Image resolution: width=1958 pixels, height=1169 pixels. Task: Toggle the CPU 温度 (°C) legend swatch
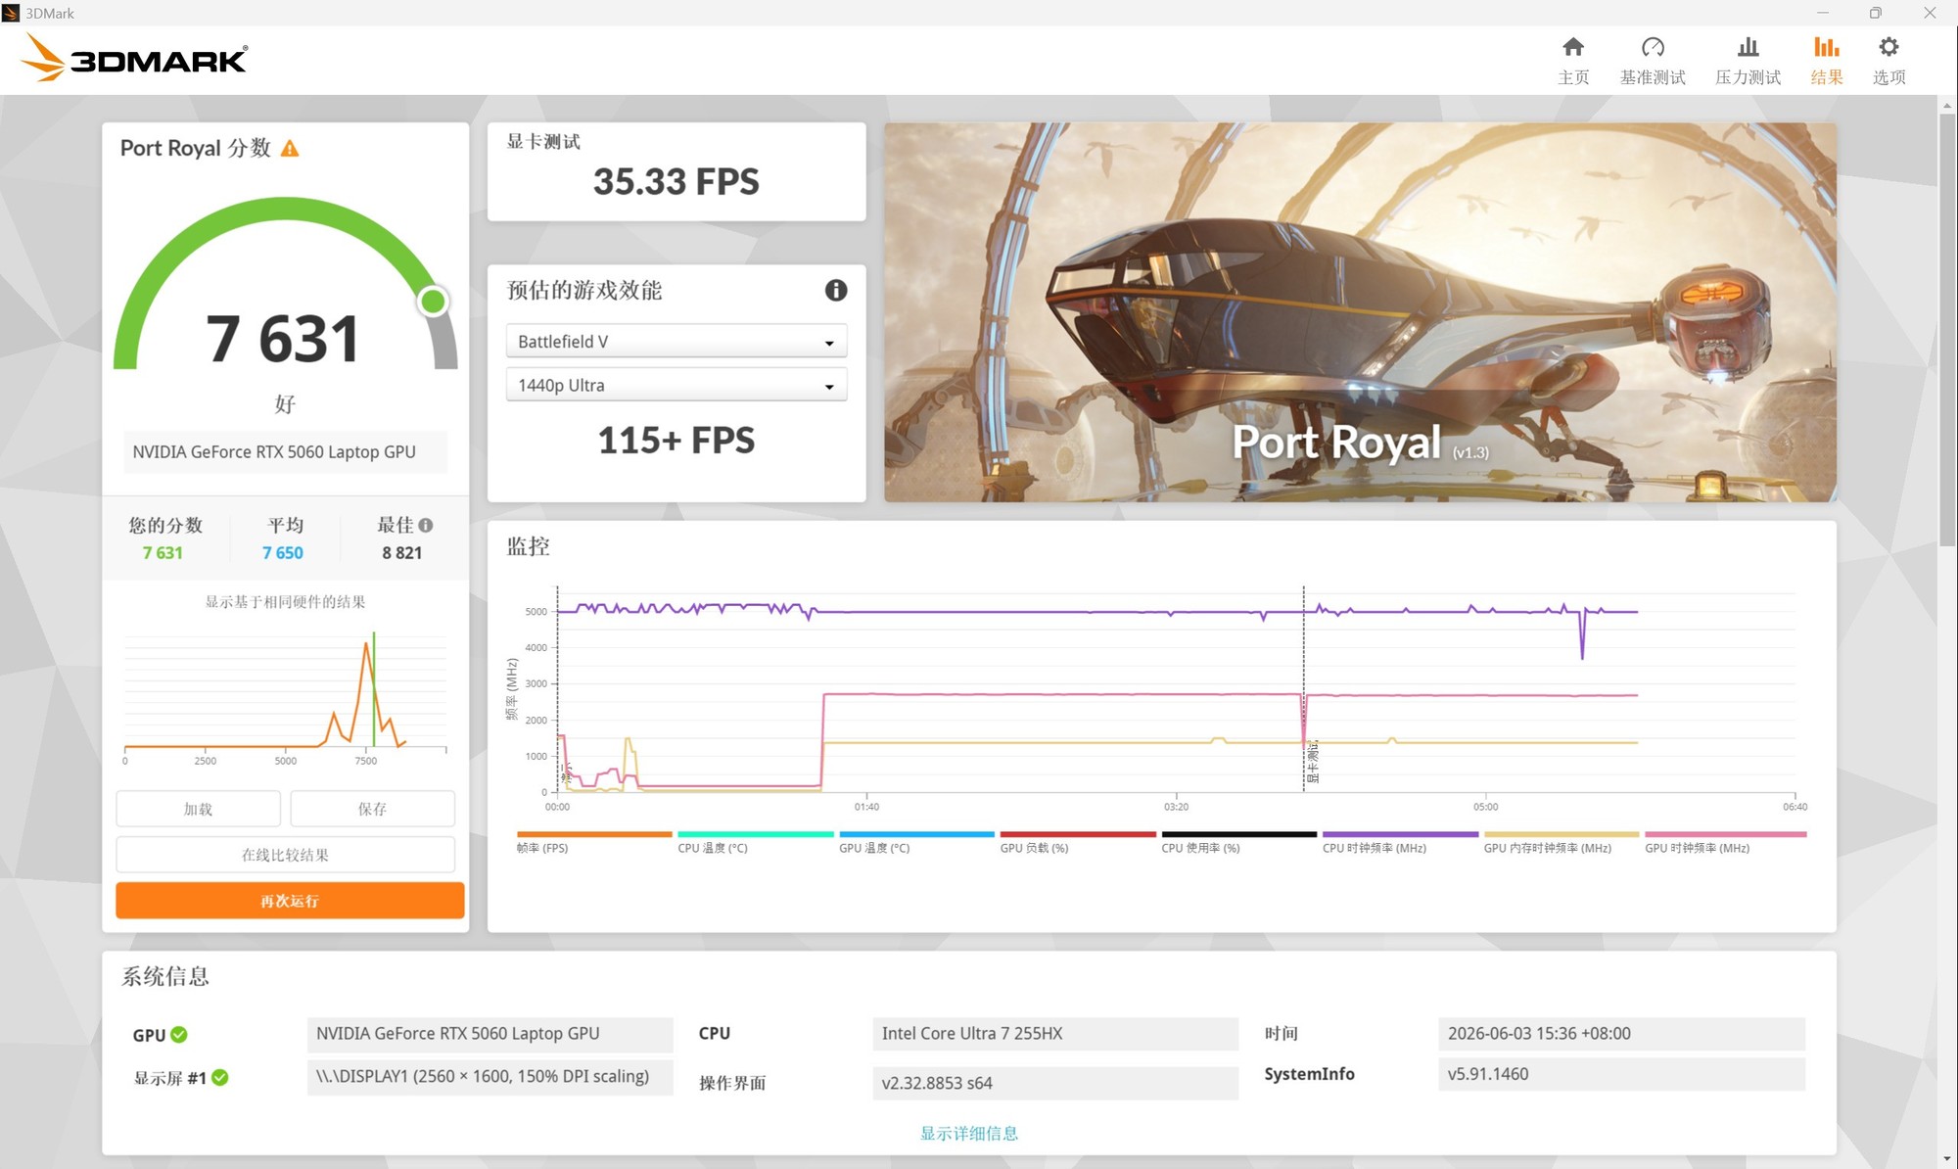tap(755, 834)
